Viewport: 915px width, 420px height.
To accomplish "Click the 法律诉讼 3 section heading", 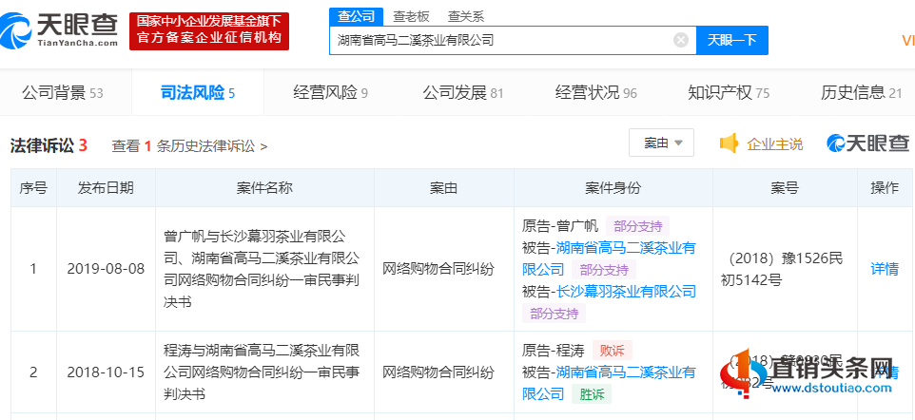I will click(49, 145).
